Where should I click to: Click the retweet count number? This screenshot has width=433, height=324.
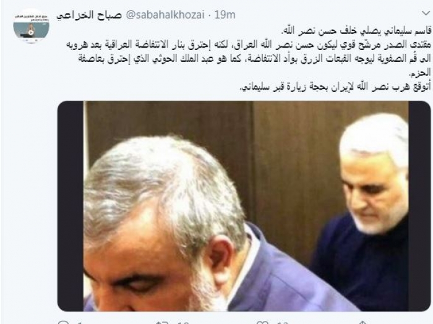[x=183, y=323]
